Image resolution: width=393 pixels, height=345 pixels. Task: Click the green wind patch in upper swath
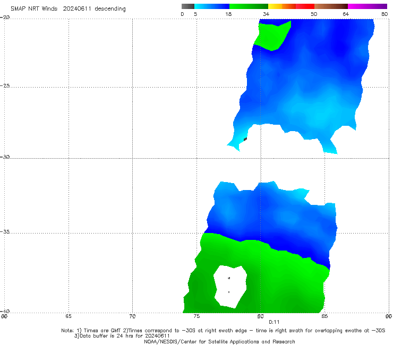coord(272,35)
